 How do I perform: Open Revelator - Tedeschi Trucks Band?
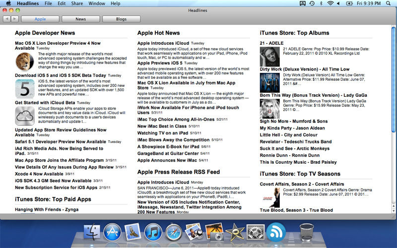tap(296, 142)
